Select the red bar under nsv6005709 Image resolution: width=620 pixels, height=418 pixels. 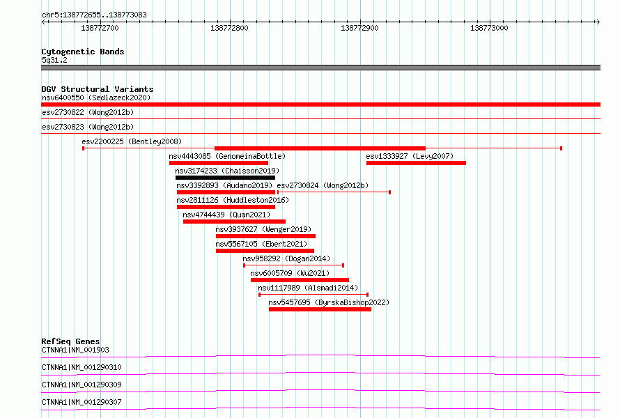(300, 280)
